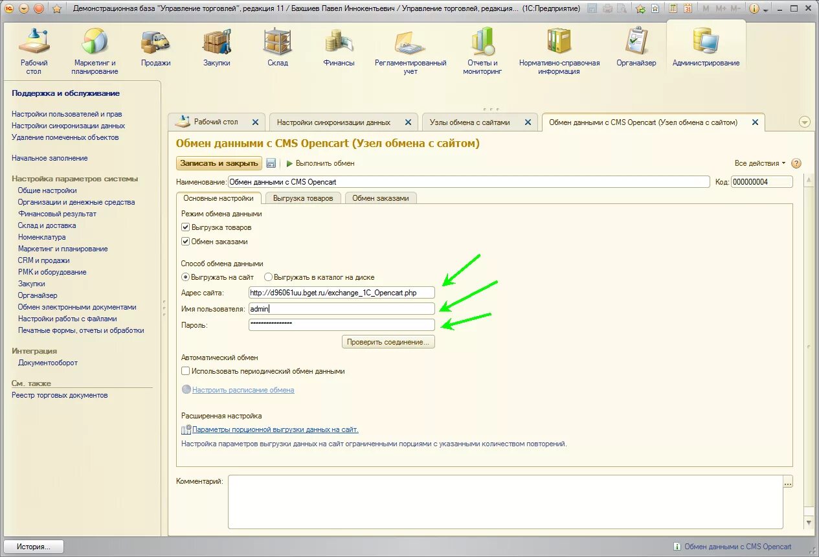Image resolution: width=819 pixels, height=557 pixels.
Task: Click the История button
Action: 34,547
